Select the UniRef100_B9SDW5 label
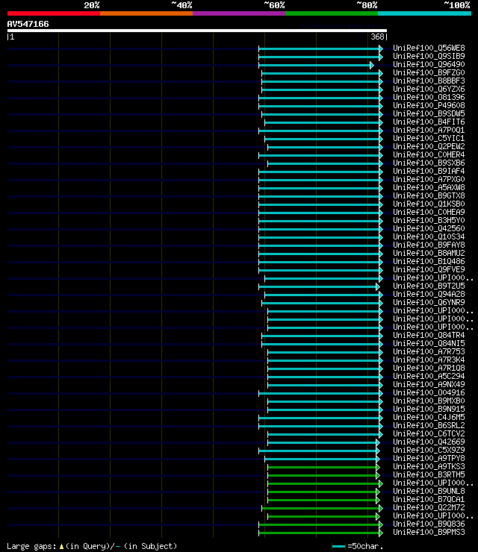This screenshot has width=478, height=552. (429, 113)
